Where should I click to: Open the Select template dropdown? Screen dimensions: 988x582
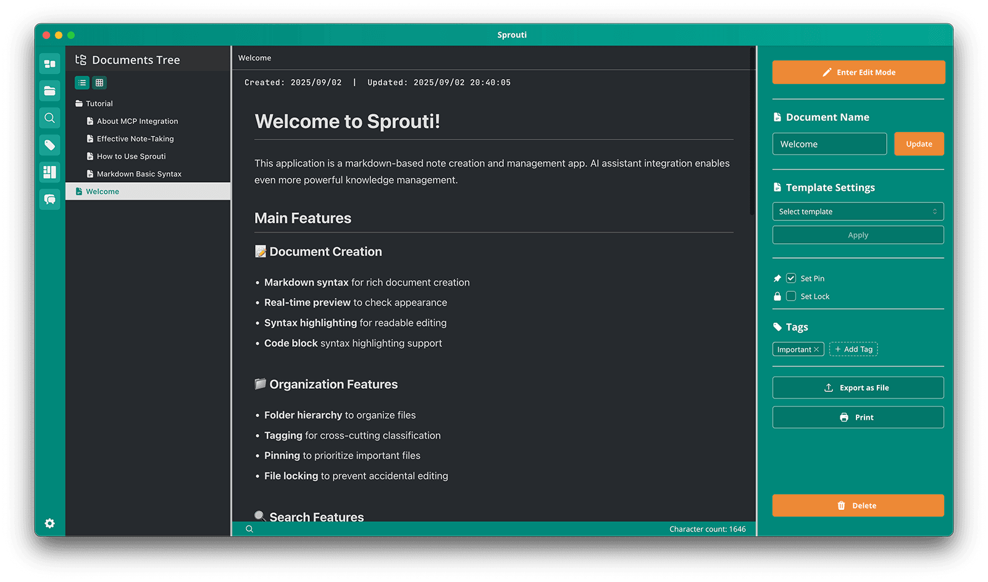tap(858, 211)
